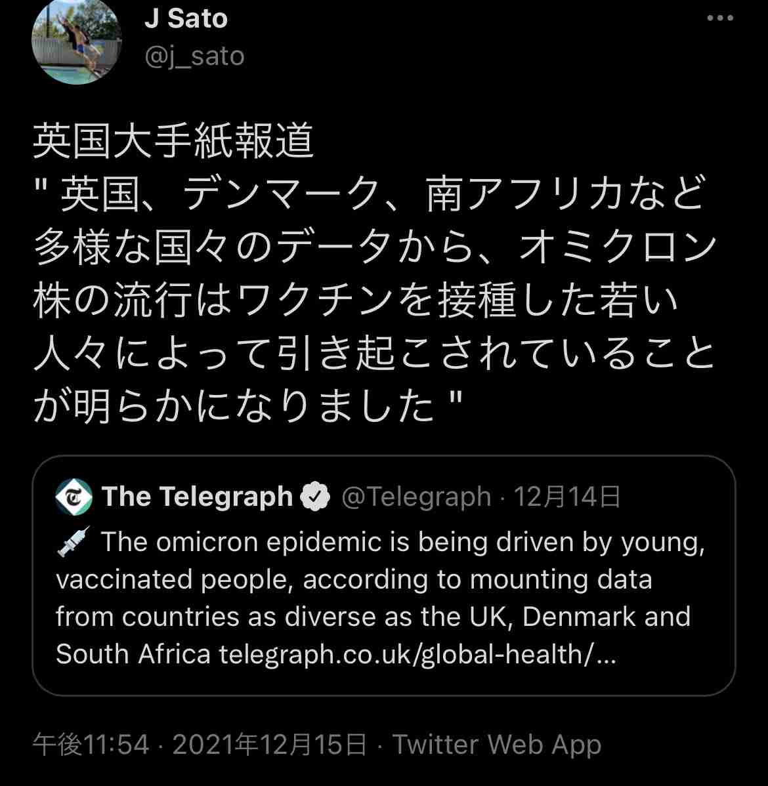This screenshot has height=786, width=768.
Task: Click the Japanese line starting 株の流行は
Action: pyautogui.click(x=354, y=301)
